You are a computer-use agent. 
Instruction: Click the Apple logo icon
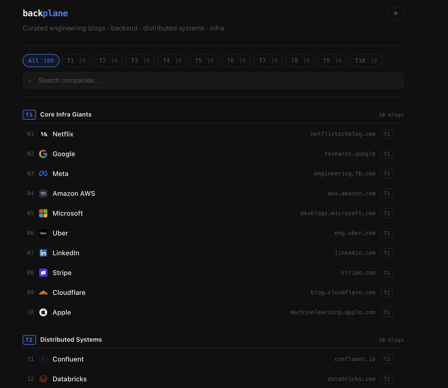(43, 312)
